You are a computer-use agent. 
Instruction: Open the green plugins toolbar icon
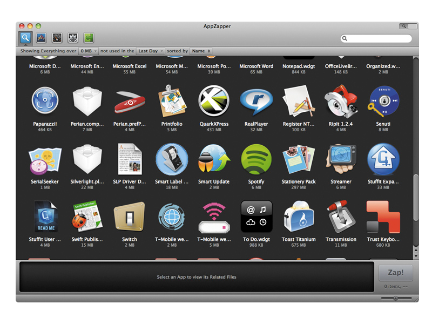point(89,38)
